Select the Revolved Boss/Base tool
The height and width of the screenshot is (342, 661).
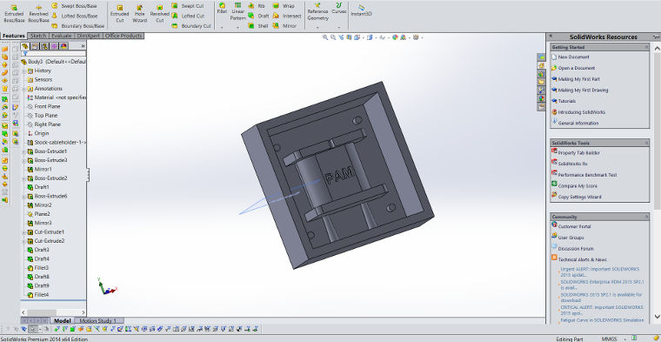tap(39, 14)
